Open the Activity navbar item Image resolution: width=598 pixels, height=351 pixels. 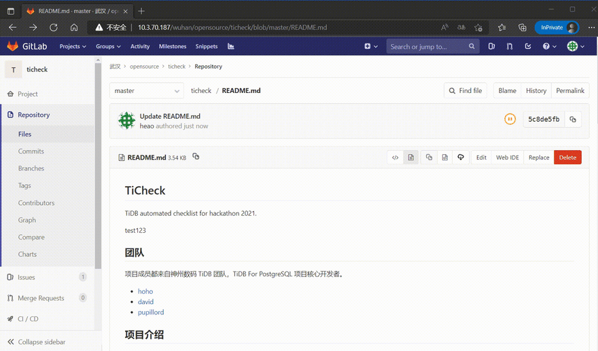[x=140, y=46]
